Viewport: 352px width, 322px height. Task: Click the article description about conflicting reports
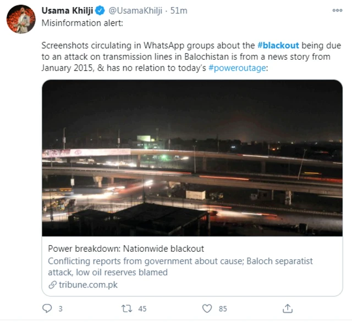[180, 267]
